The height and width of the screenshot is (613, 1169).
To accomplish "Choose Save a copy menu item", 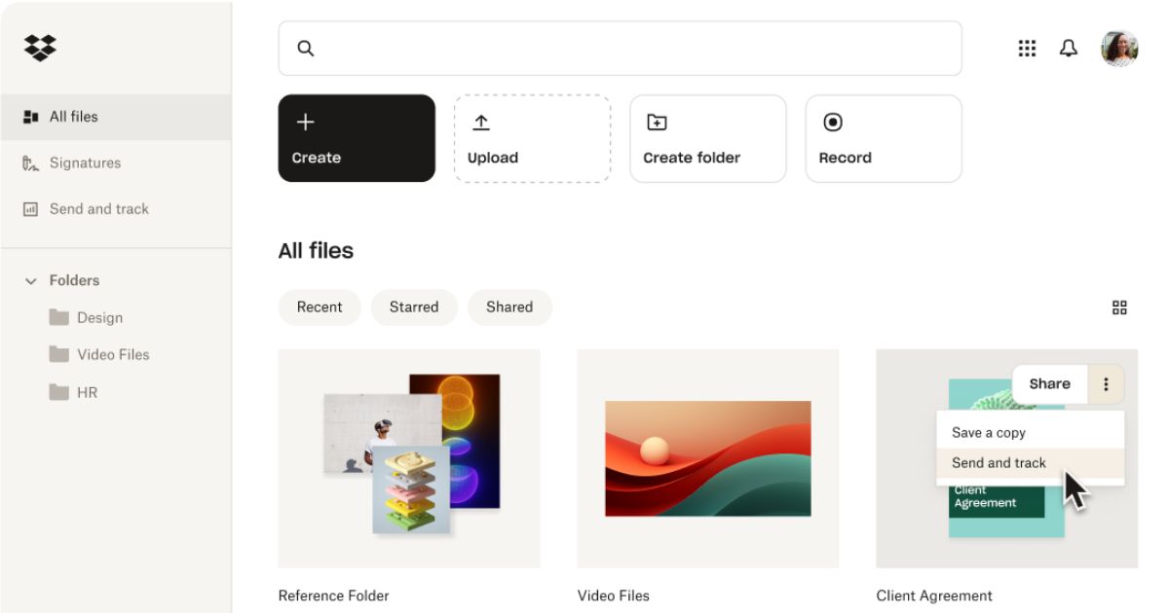I will pos(989,433).
